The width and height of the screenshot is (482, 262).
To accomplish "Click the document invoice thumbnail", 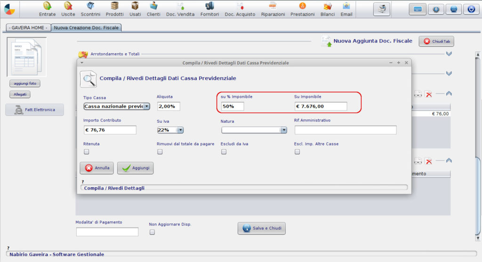I will [27, 57].
